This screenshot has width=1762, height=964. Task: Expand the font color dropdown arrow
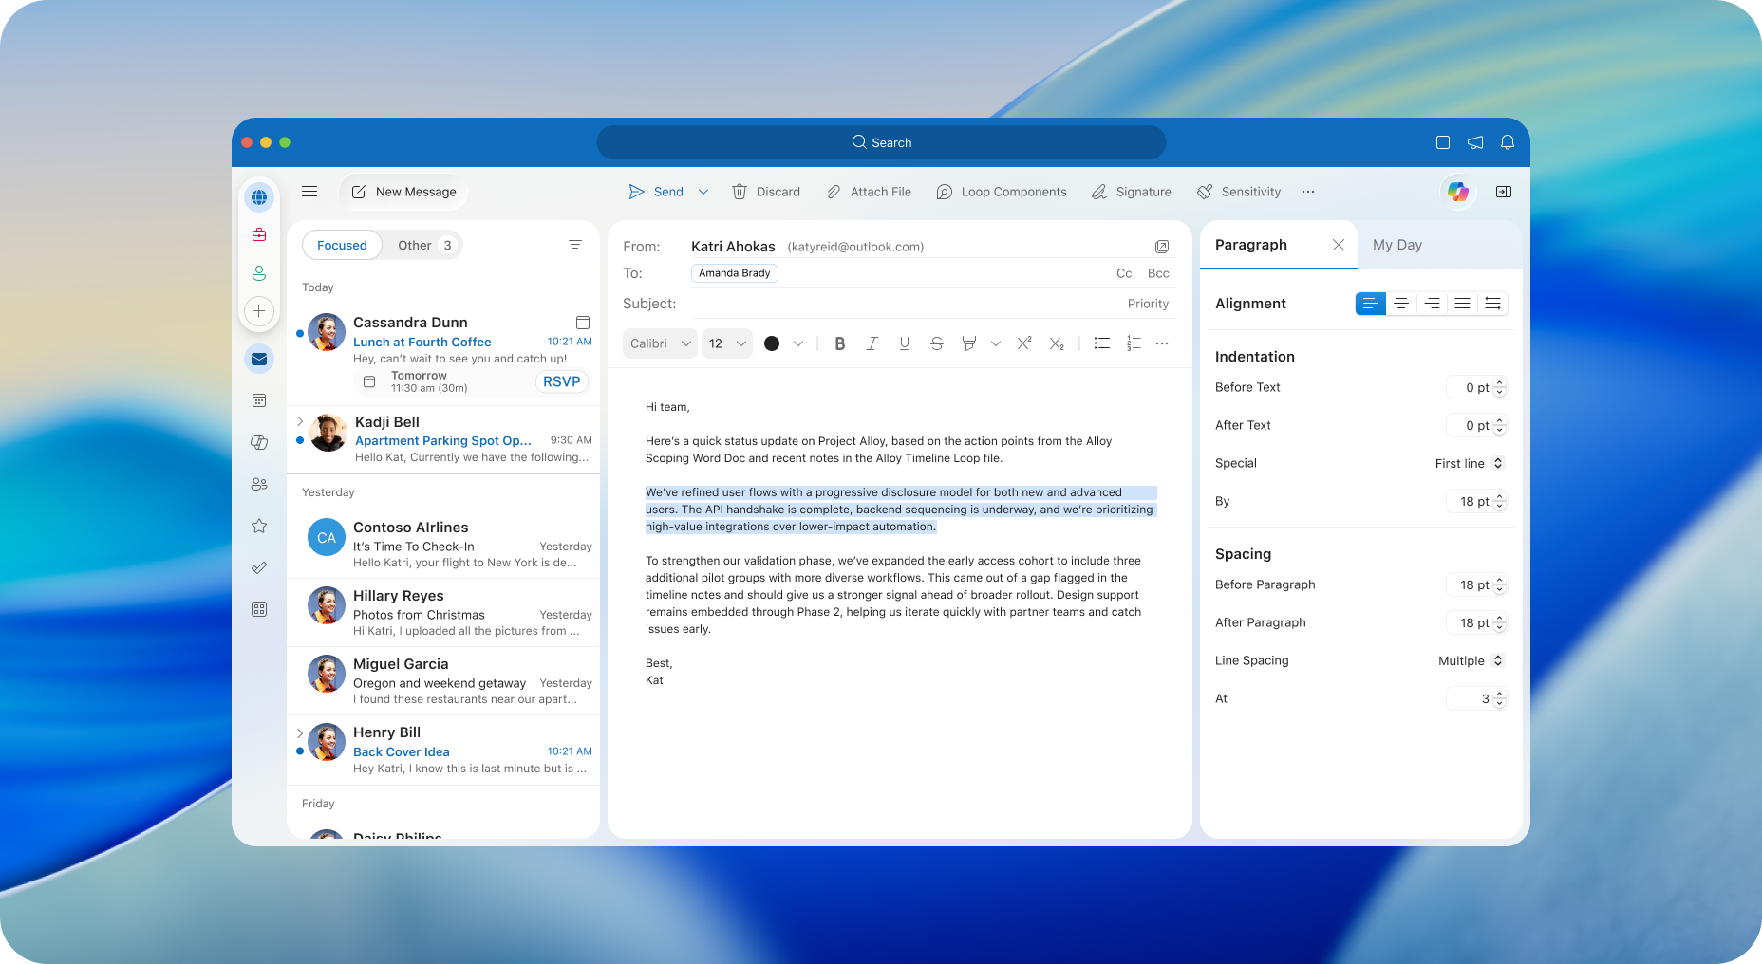[798, 343]
